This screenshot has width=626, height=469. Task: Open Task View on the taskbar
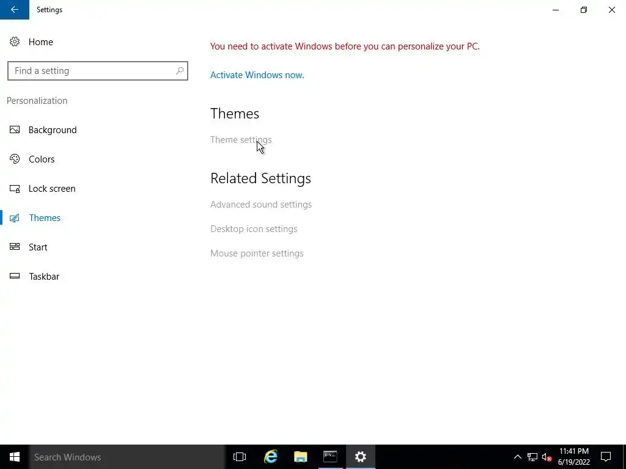(x=240, y=457)
